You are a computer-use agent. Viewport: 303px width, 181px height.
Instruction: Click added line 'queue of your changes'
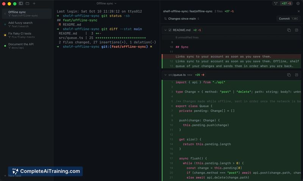[x=231, y=66]
